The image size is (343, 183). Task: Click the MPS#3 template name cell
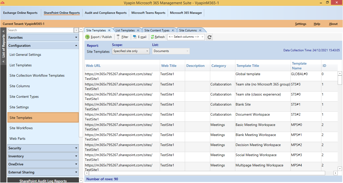pos(306,157)
